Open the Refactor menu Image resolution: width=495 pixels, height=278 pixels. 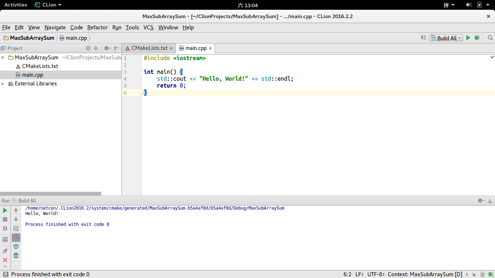click(97, 28)
